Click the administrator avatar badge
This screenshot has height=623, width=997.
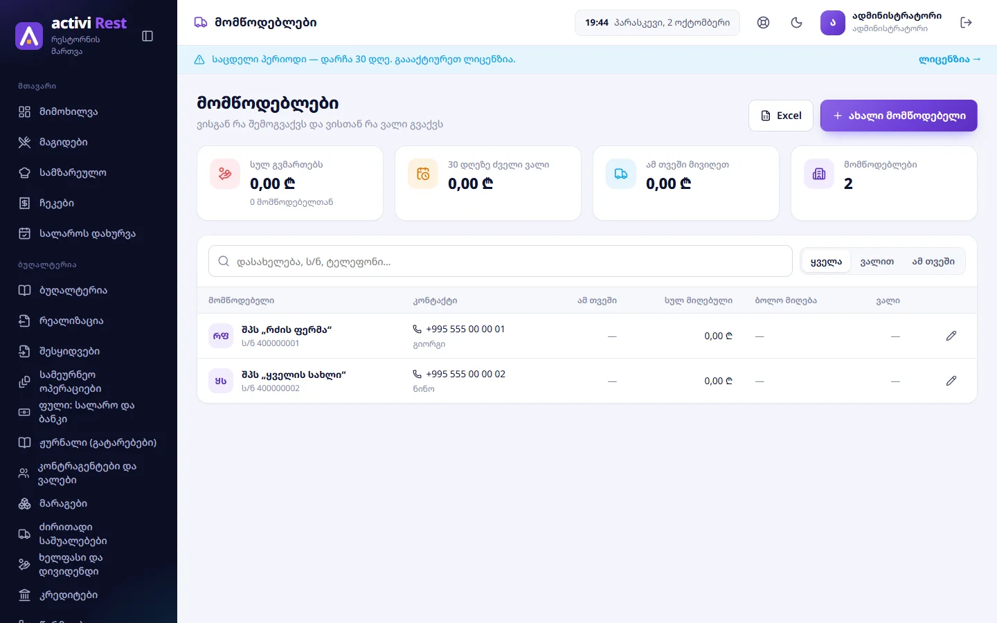[832, 22]
